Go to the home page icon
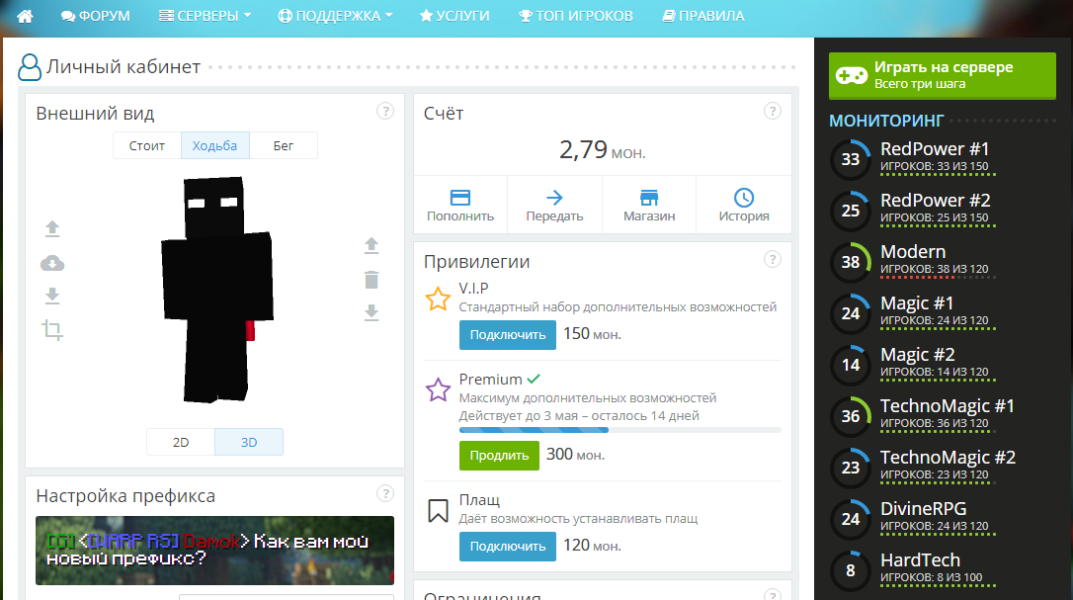1073x600 pixels. coord(26,16)
